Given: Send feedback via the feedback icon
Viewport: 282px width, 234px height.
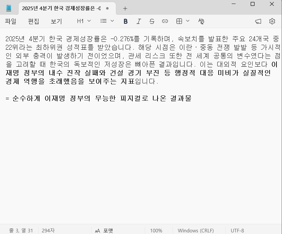Looking at the screenshot, I should pos(258,21).
